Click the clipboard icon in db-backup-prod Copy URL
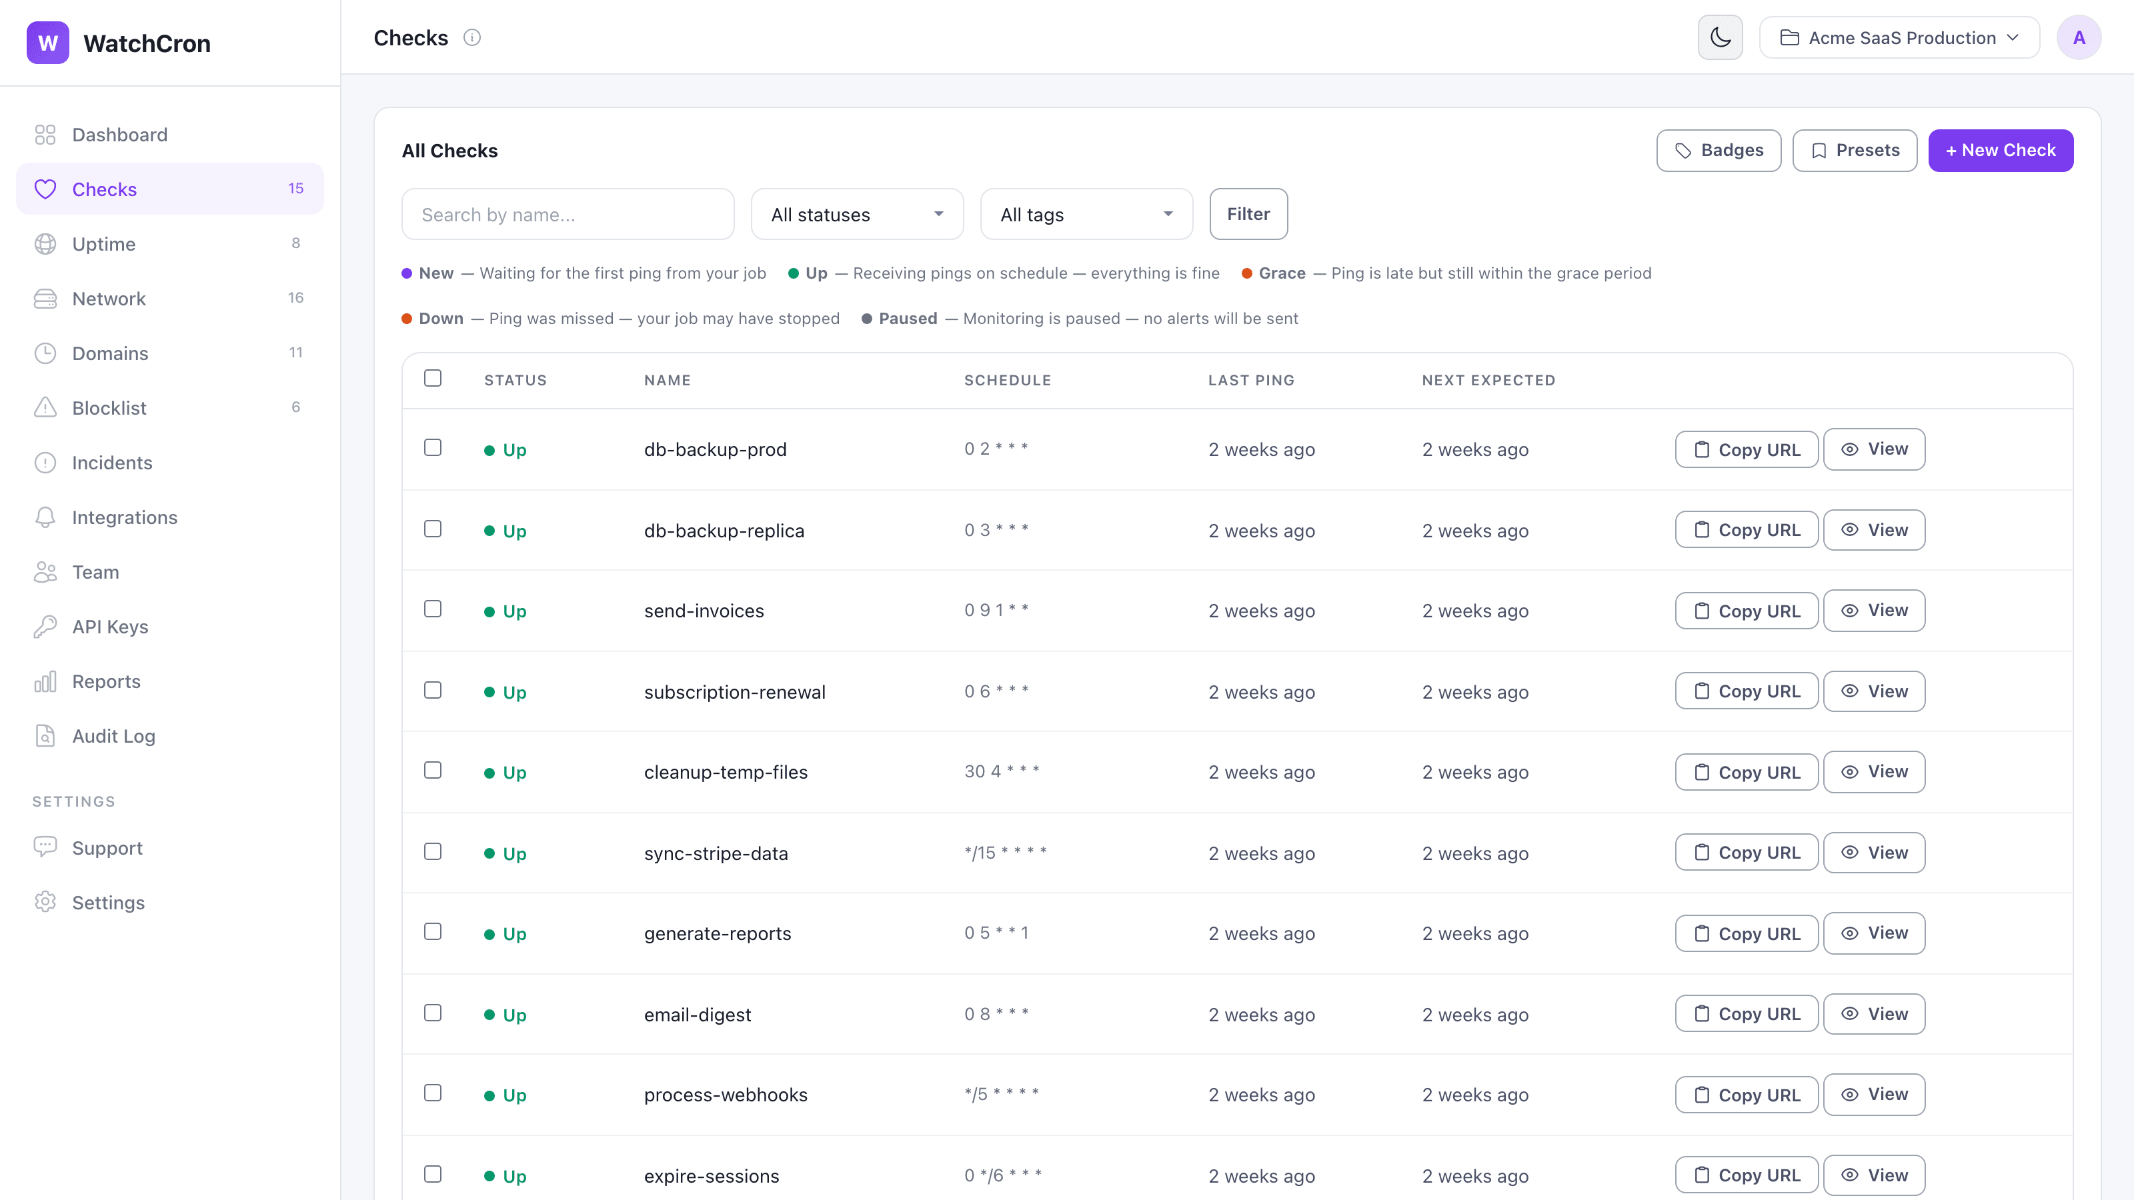The width and height of the screenshot is (2134, 1200). (x=1702, y=450)
